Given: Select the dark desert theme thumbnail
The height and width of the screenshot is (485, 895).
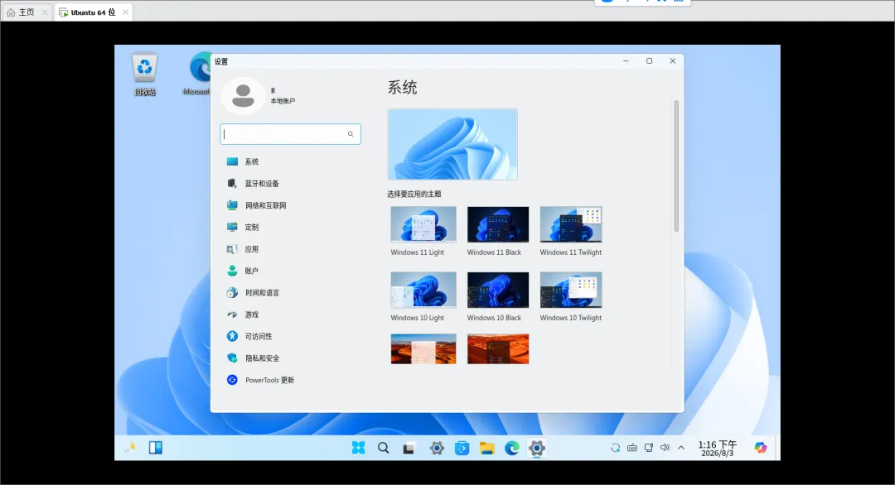Looking at the screenshot, I should coord(498,348).
